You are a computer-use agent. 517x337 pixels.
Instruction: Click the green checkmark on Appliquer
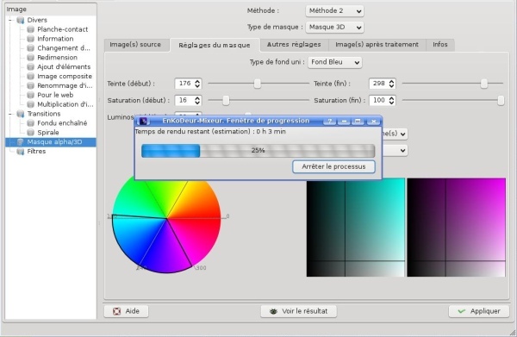pos(462,311)
